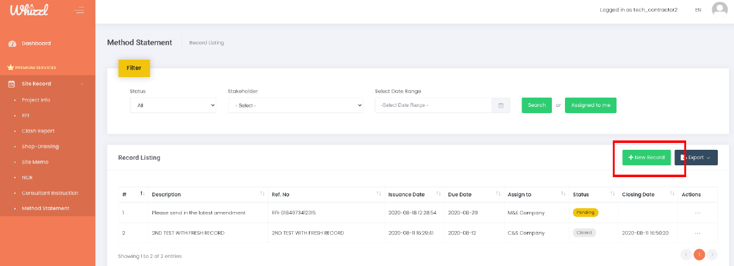Image resolution: width=734 pixels, height=266 pixels.
Task: Open the Stakeholder select dropdown
Action: pyautogui.click(x=295, y=106)
